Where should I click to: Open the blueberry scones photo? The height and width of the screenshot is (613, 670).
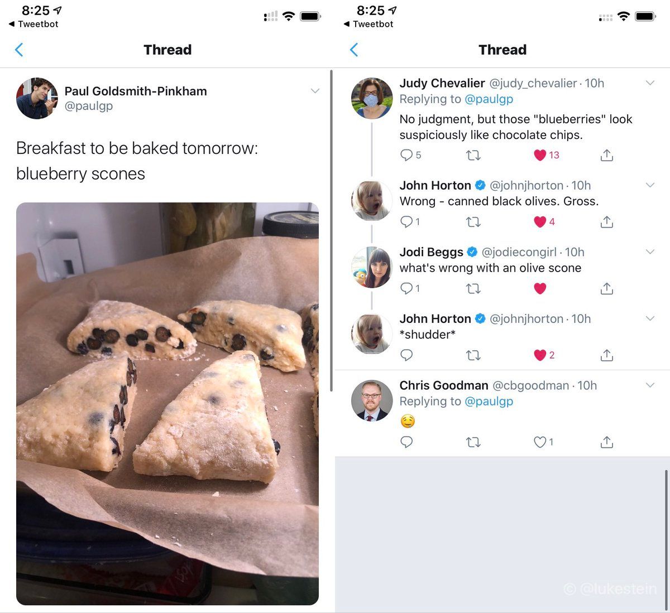167,403
